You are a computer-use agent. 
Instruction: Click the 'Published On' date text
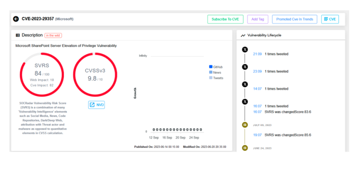point(157,147)
